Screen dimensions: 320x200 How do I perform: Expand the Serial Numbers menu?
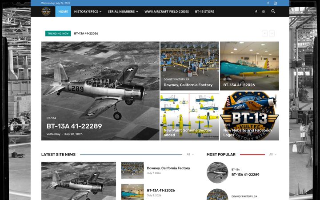pyautogui.click(x=123, y=12)
